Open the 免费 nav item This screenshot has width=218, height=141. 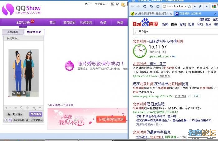tap(120, 22)
